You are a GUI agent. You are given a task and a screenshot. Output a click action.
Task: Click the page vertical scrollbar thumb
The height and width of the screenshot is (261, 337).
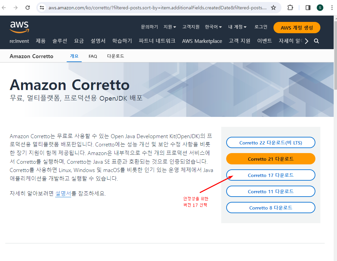click(335, 56)
